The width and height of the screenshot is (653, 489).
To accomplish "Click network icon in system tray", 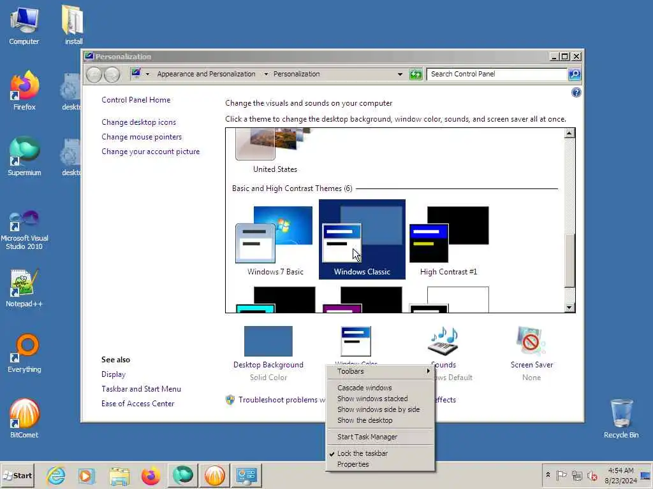I will coord(576,475).
